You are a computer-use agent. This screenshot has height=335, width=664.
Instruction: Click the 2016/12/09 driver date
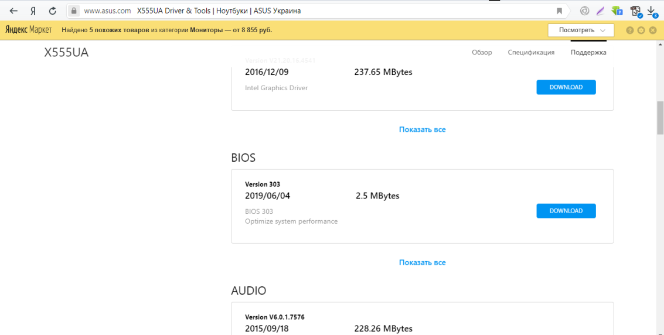[x=267, y=72]
